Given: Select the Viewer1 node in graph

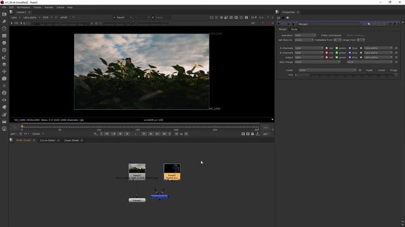Looking at the screenshot, I should coord(137,200).
